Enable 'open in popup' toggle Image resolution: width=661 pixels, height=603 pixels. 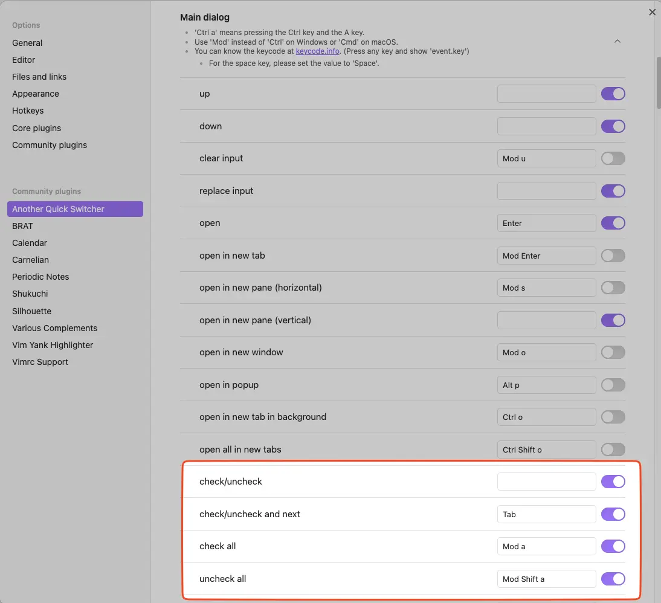613,385
